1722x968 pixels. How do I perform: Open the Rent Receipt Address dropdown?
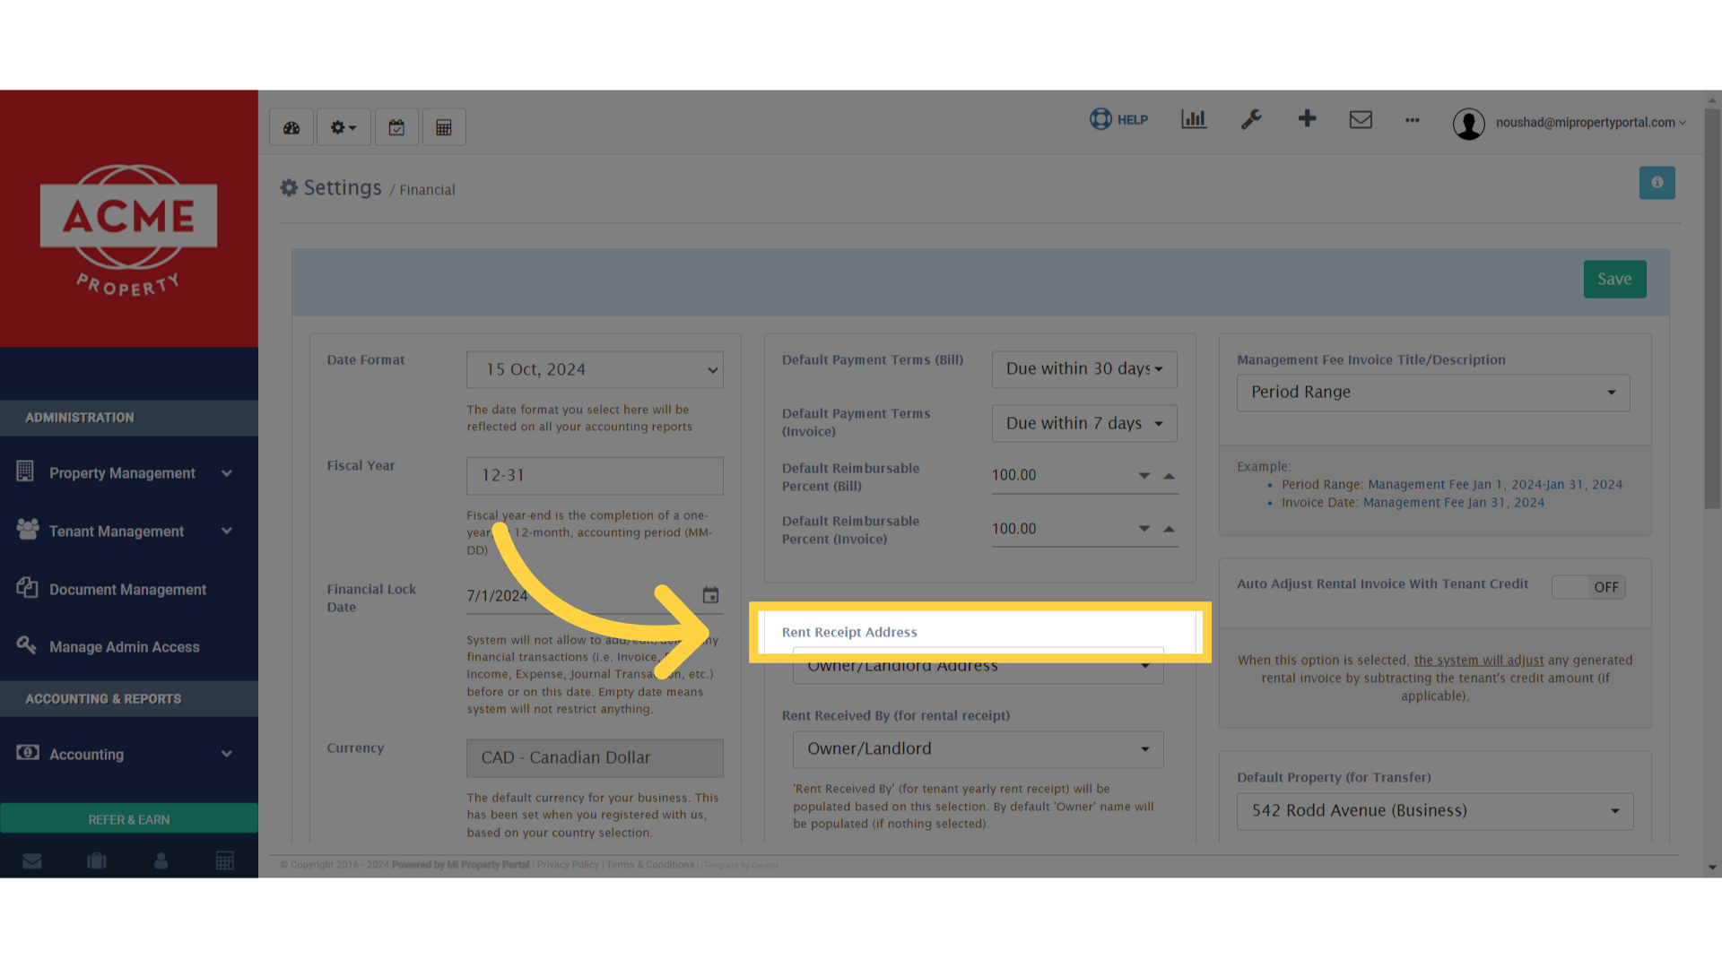point(978,665)
